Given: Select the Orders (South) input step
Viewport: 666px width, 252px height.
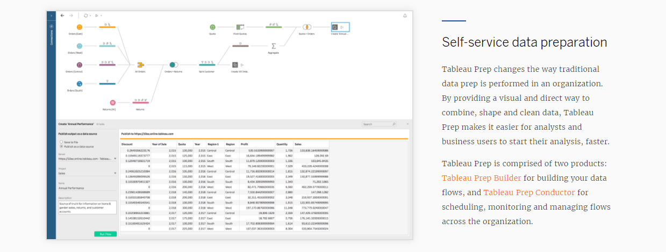Looking at the screenshot, I should pyautogui.click(x=79, y=83).
